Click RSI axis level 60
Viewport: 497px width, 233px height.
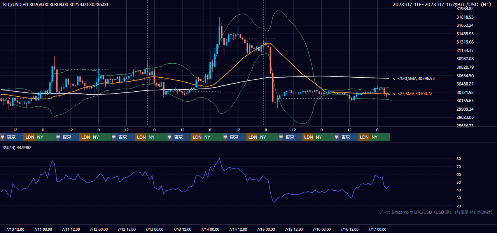459,174
